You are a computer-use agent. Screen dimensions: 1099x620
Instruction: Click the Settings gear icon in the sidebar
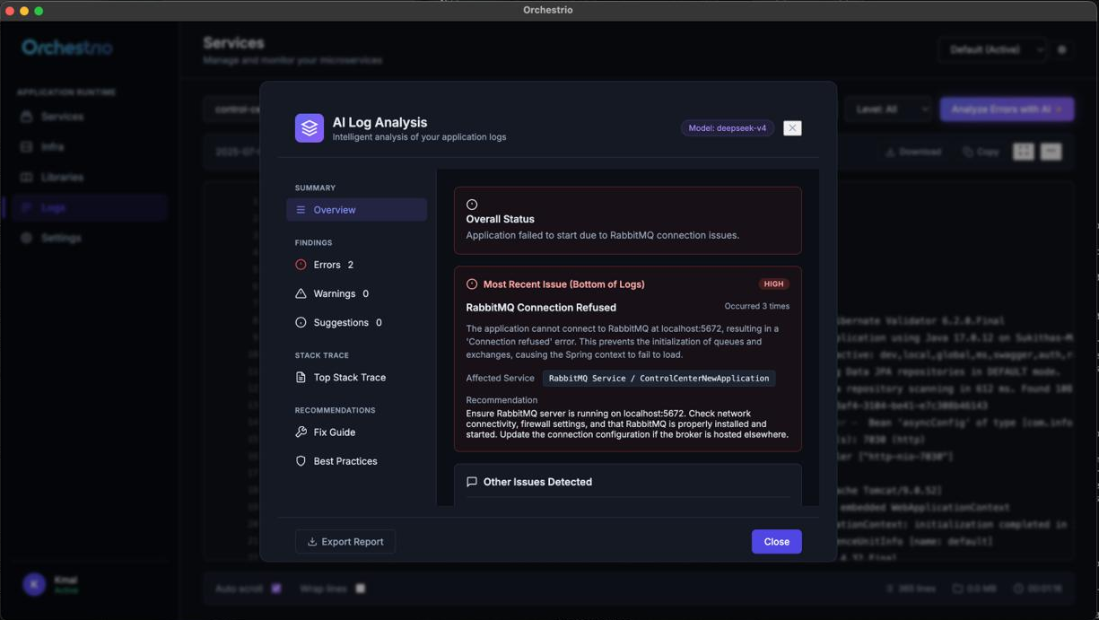(26, 238)
